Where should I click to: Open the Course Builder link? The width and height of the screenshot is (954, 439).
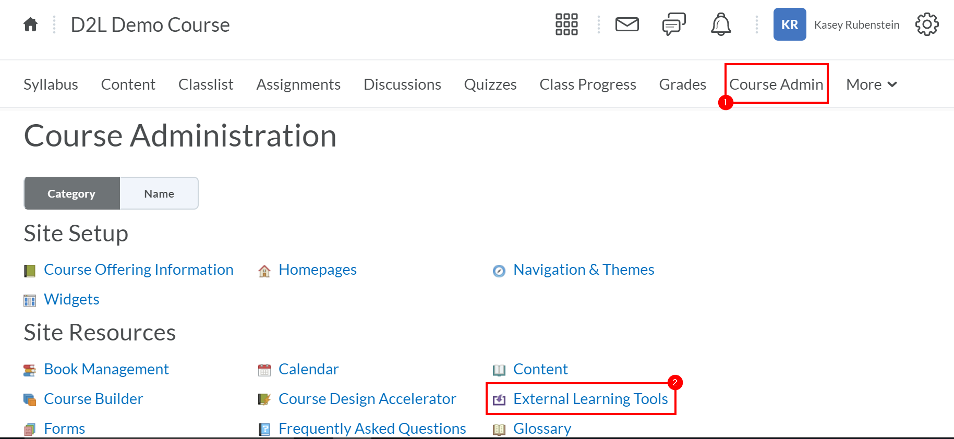point(93,399)
